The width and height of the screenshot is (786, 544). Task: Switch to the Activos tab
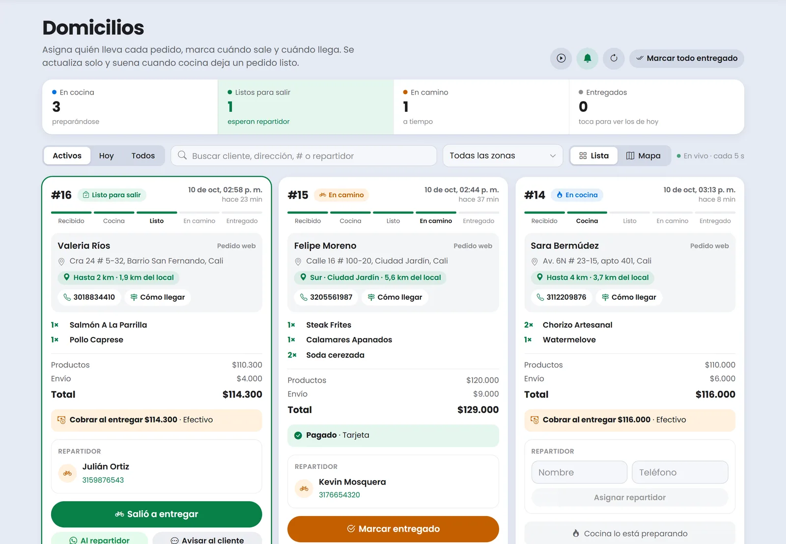click(67, 156)
